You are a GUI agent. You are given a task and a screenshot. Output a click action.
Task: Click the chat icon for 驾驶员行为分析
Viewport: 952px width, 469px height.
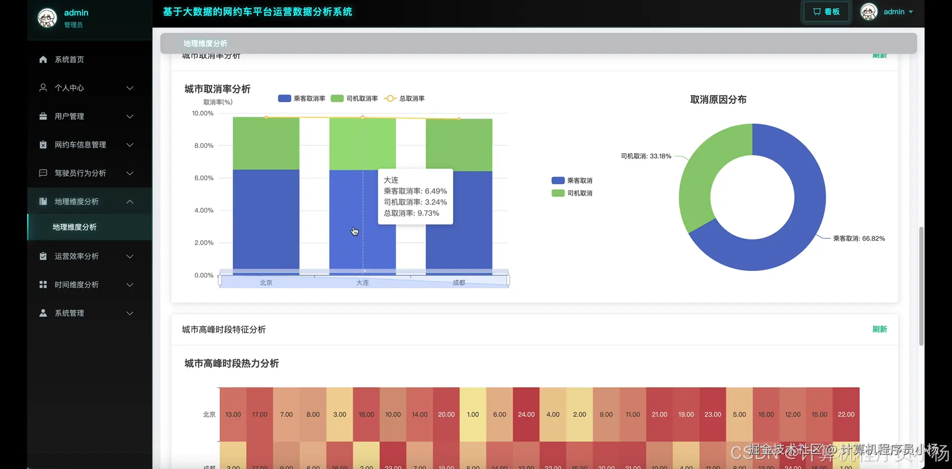(43, 173)
